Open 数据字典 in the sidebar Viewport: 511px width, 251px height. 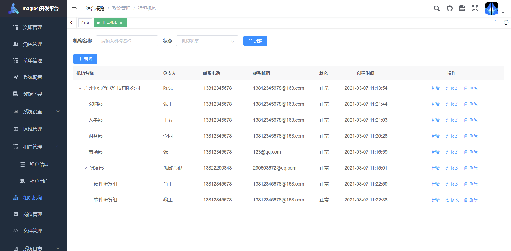click(x=33, y=94)
